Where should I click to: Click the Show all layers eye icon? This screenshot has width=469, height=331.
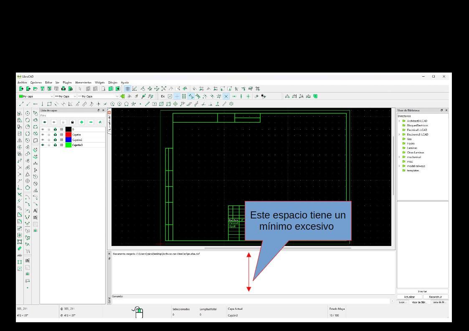[44, 122]
